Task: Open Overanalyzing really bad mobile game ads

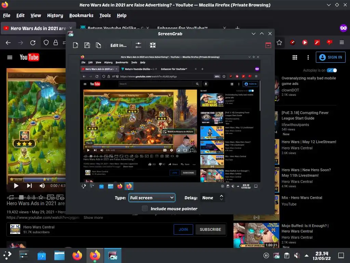Action: point(309,81)
